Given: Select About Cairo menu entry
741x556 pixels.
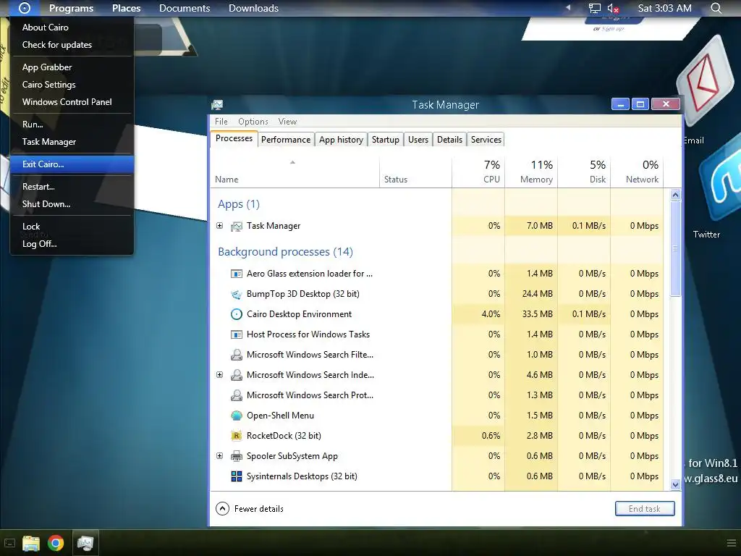Looking at the screenshot, I should (72, 28).
